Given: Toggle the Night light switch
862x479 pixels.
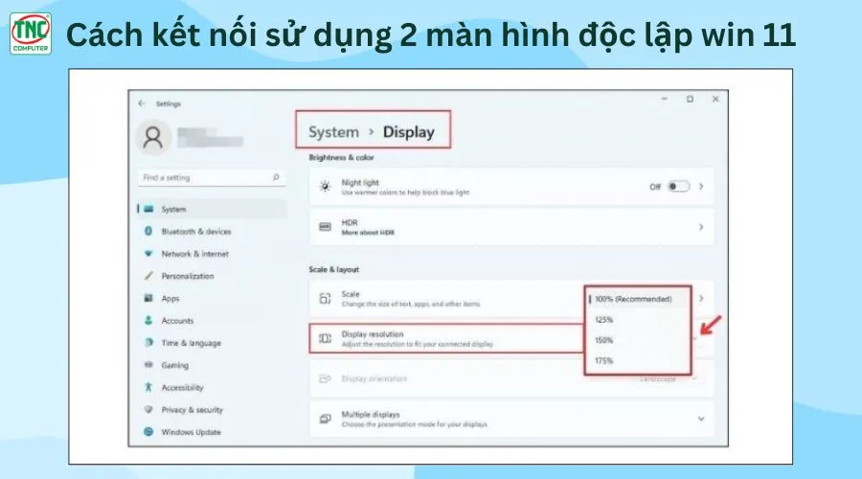Looking at the screenshot, I should click(678, 187).
